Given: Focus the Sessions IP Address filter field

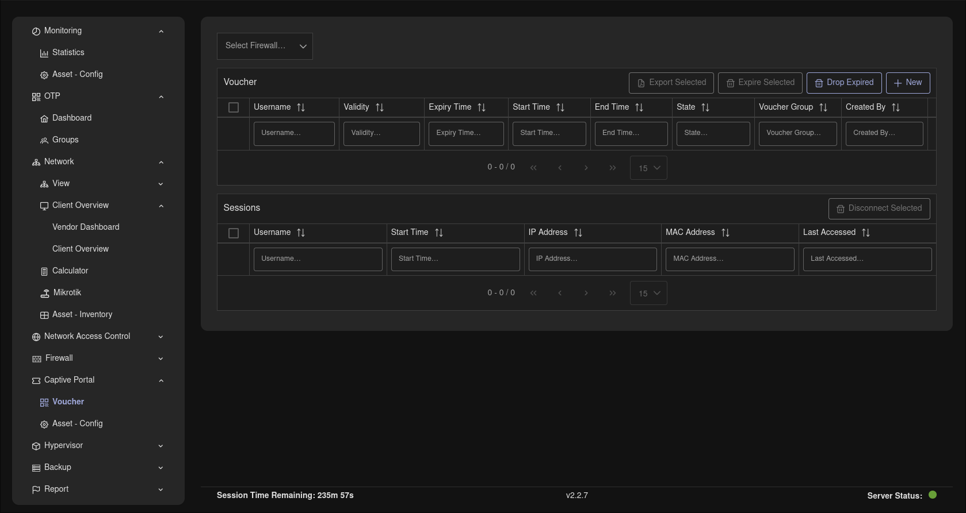Looking at the screenshot, I should pyautogui.click(x=593, y=259).
